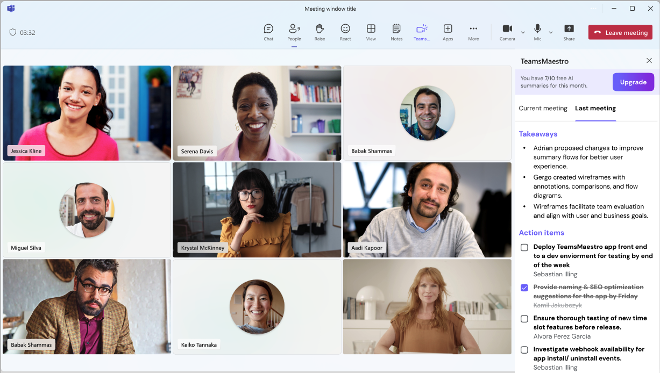Select the Last meeting tab

click(x=595, y=108)
